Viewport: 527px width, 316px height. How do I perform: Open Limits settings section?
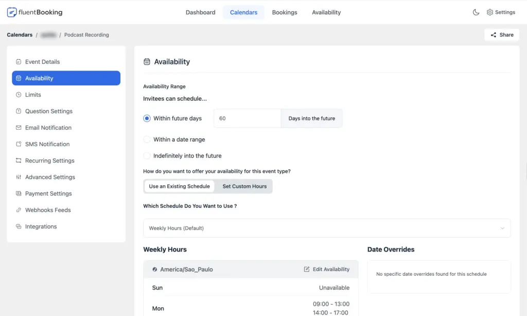click(66, 95)
